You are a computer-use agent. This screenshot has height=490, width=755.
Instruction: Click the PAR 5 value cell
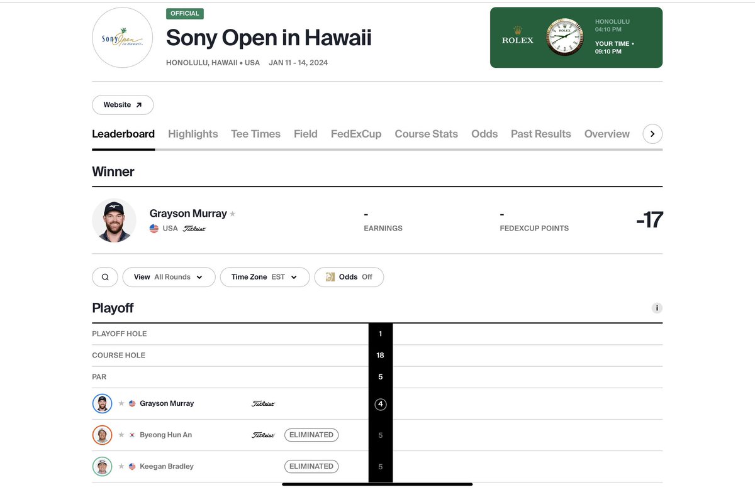(381, 377)
